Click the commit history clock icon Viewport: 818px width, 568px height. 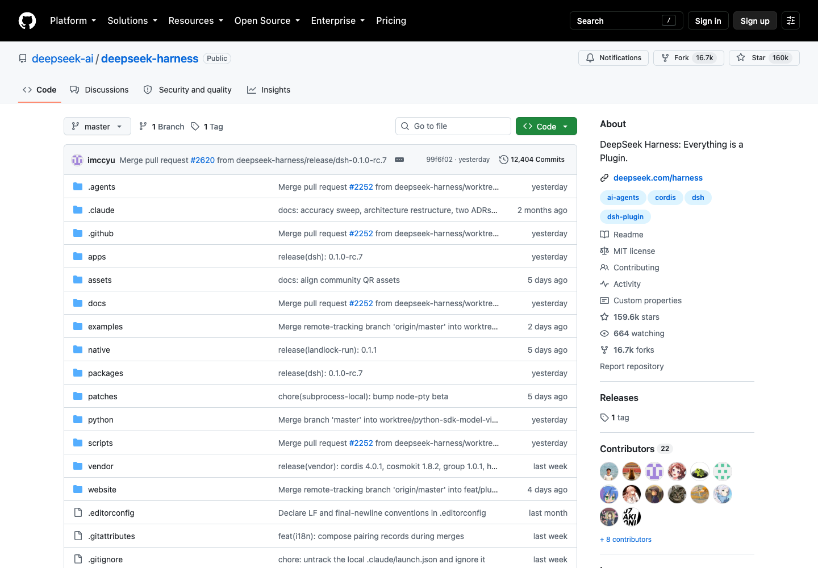pos(503,160)
